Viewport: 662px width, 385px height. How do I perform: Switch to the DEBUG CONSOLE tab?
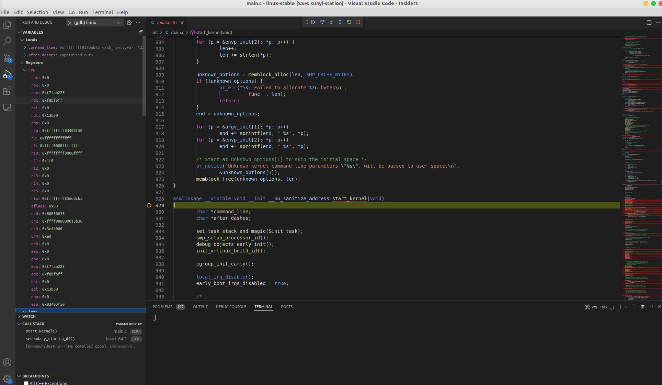click(231, 307)
